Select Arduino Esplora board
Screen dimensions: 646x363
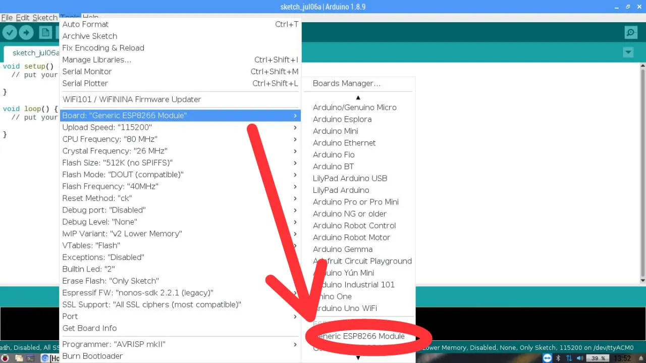coord(358,119)
